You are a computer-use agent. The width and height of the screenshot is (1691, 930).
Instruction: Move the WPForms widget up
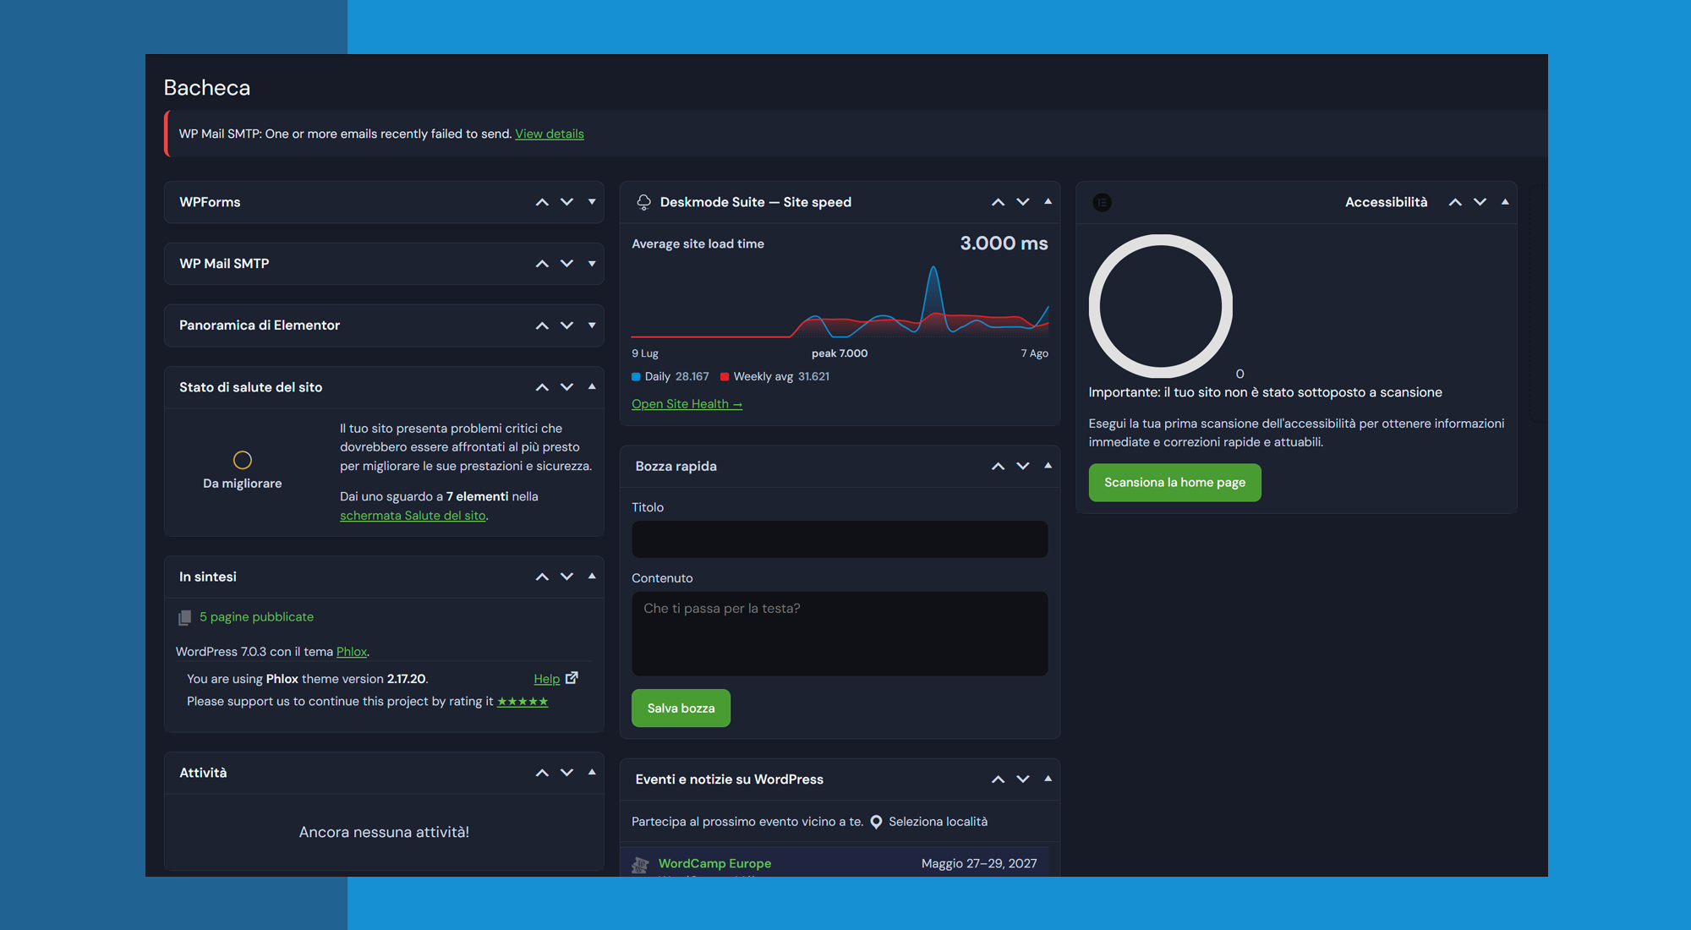[542, 202]
